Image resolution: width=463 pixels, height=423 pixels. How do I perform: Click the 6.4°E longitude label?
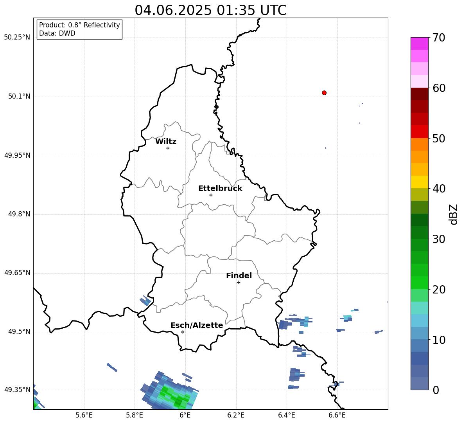tap(286, 415)
